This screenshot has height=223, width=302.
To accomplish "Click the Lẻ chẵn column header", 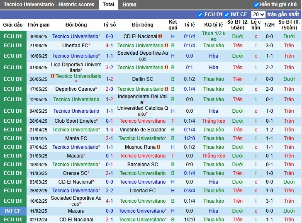I will tap(256, 24).
